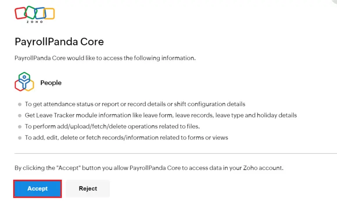Select the Zoho People hexagon icon
This screenshot has height=206, width=337.
(x=24, y=82)
